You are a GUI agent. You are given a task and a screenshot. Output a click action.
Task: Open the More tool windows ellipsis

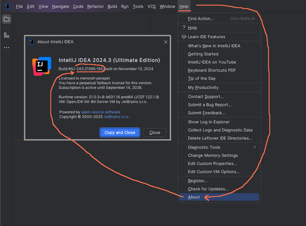pyautogui.click(x=6, y=48)
